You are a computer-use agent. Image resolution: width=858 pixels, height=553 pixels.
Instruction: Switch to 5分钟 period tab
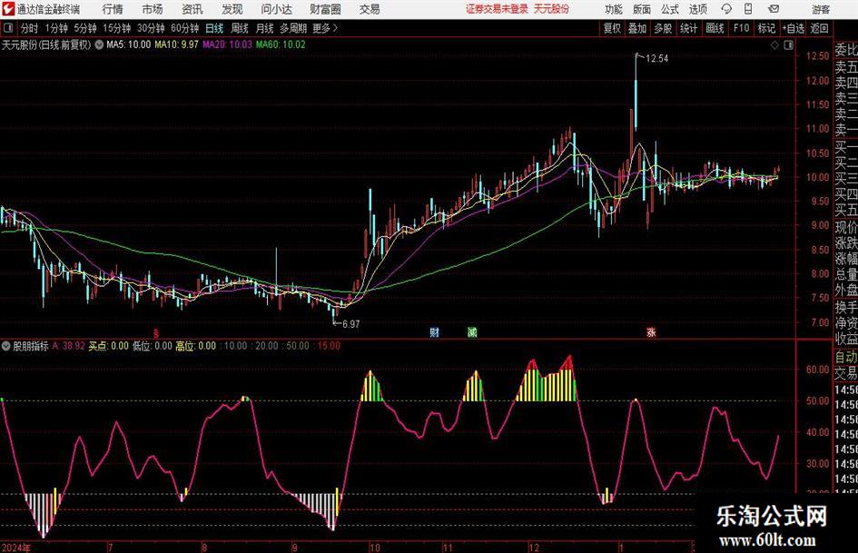[x=85, y=28]
